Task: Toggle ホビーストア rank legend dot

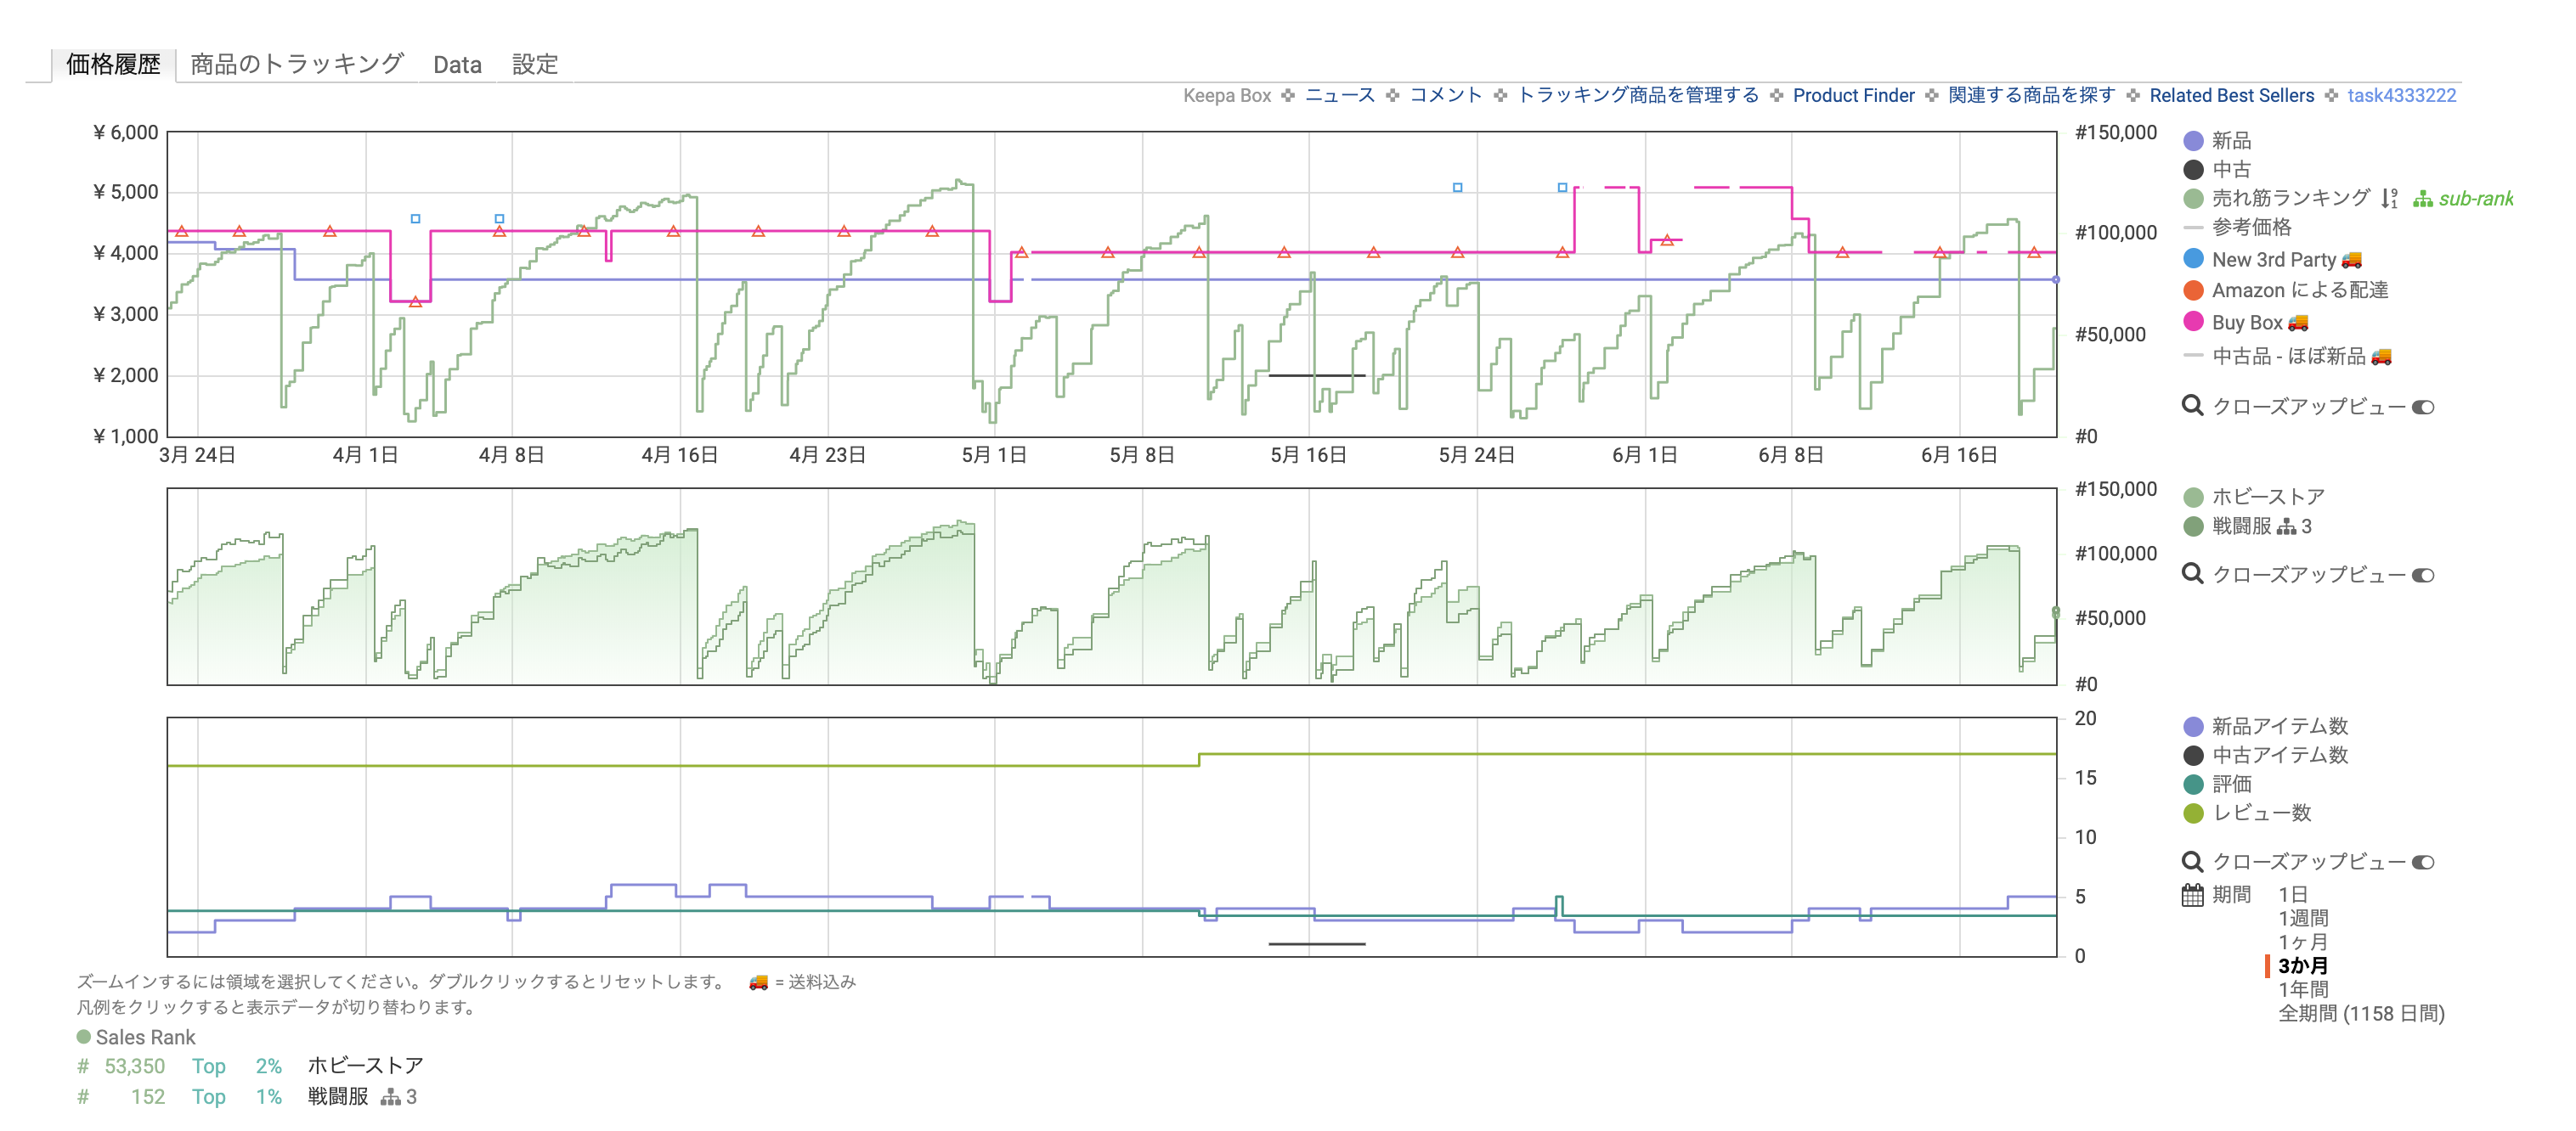Action: tap(2193, 497)
